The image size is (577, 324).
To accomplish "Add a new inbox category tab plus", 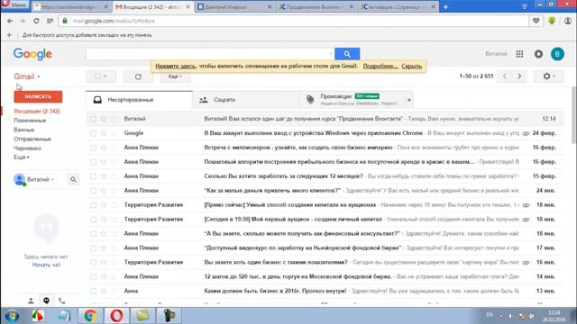I will [408, 100].
